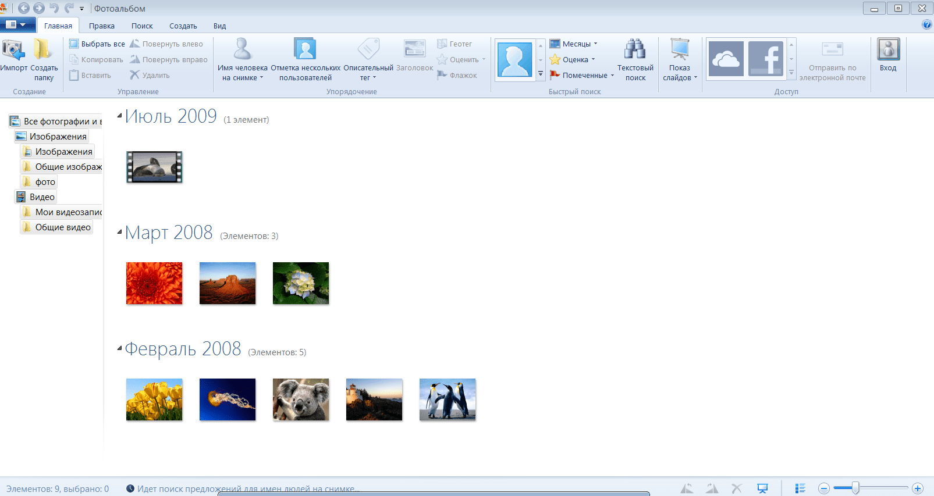Select the person filter in quick find
The width and height of the screenshot is (934, 496).
[x=514, y=59]
